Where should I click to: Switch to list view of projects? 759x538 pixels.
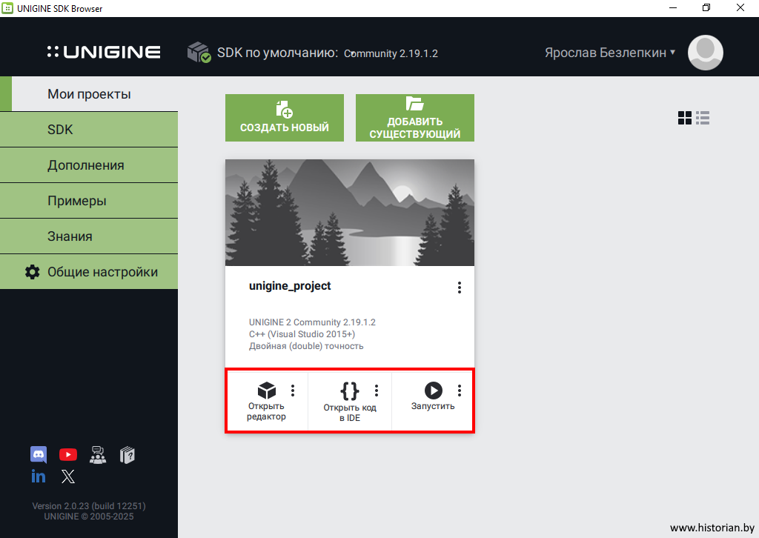pos(703,118)
